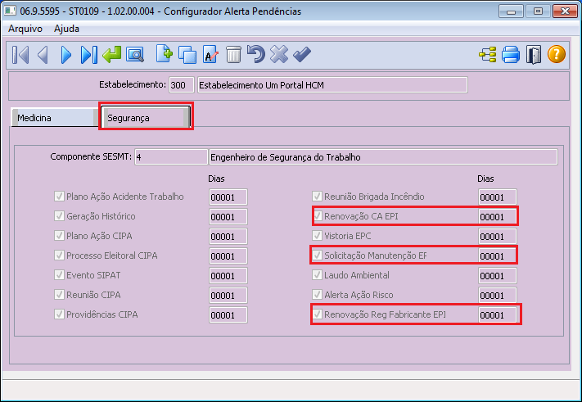Click Dias field for Plano Ação Acidente Trabalho

[228, 197]
